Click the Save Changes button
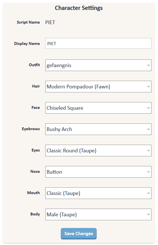 point(79,234)
